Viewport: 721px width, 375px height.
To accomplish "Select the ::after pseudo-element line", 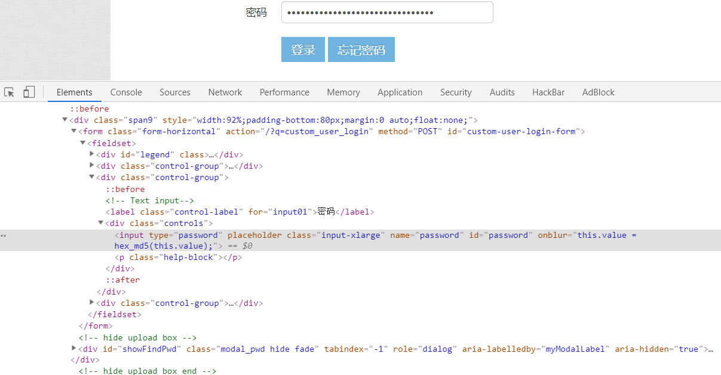I will 122,280.
